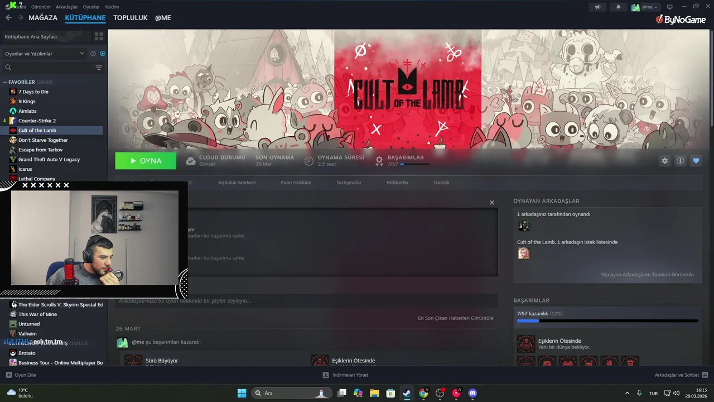
Task: Open the library advanced filter icon
Action: click(x=99, y=68)
